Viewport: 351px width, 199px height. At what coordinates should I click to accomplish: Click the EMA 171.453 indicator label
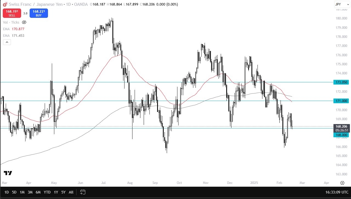pos(14,35)
